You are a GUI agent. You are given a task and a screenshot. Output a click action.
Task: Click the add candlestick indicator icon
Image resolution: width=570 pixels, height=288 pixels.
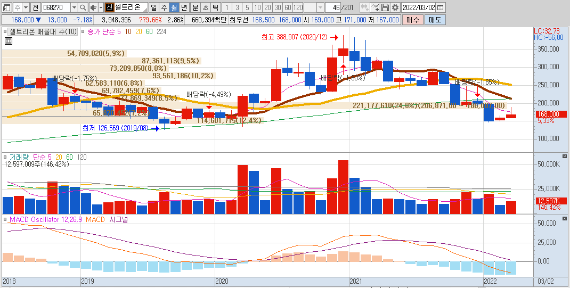364,7
